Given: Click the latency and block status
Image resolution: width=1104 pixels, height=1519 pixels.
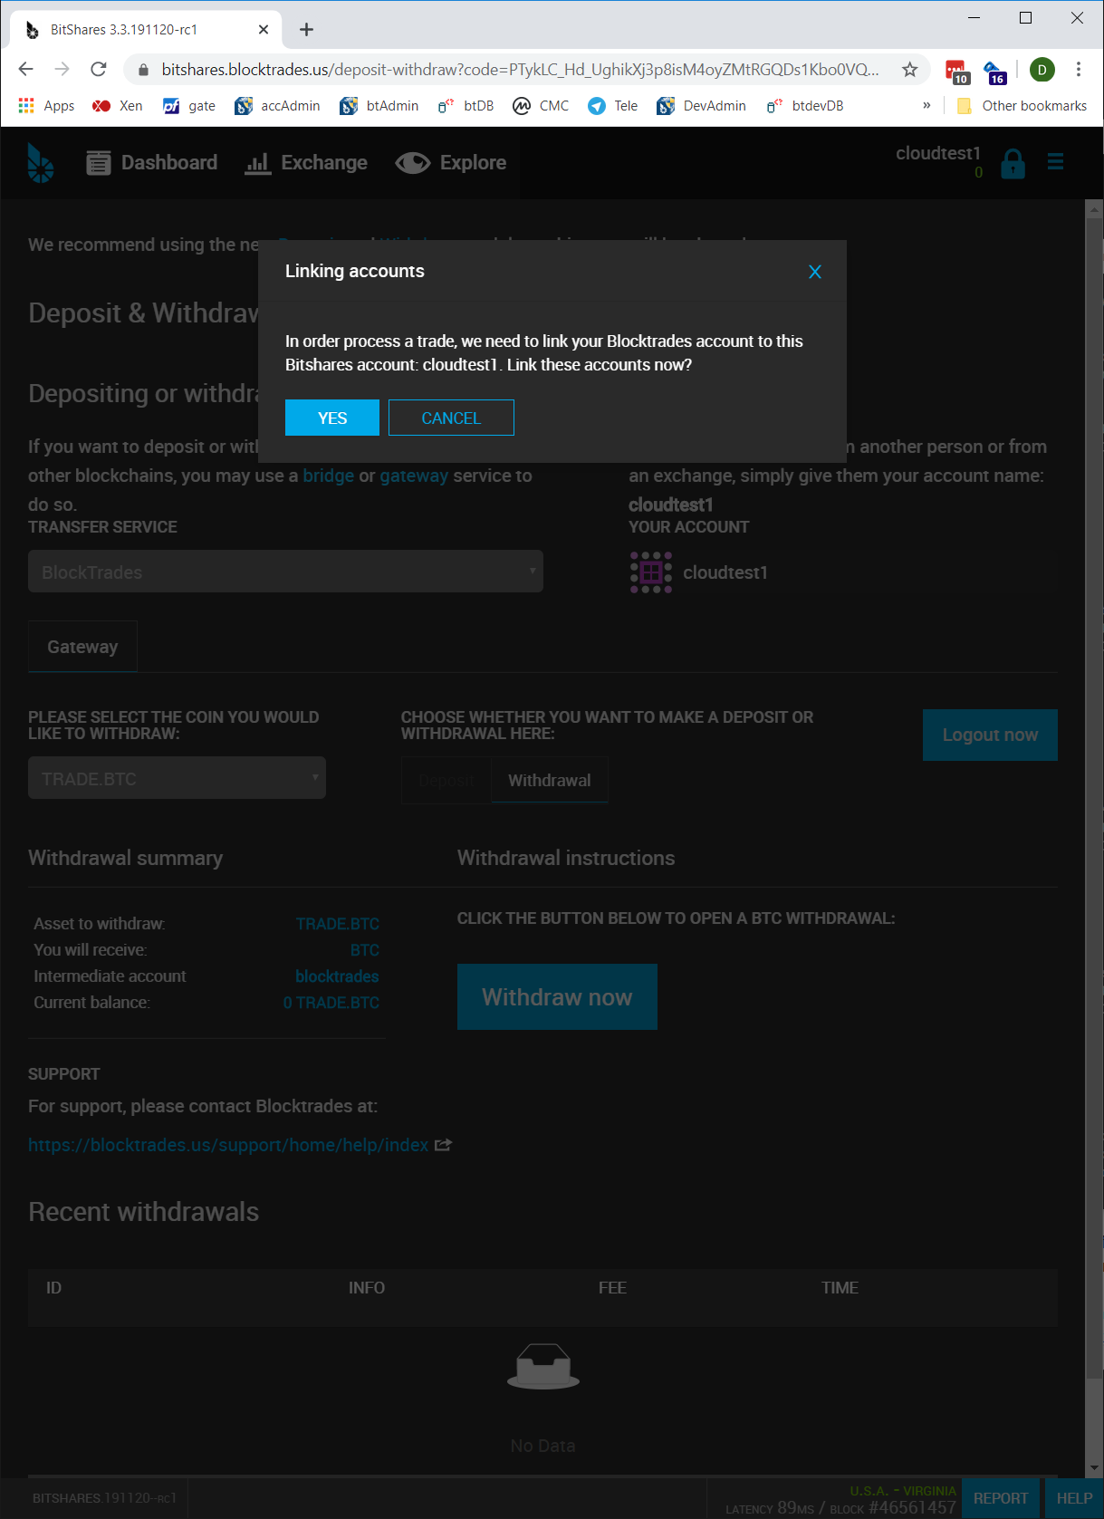Looking at the screenshot, I should click(x=840, y=1507).
